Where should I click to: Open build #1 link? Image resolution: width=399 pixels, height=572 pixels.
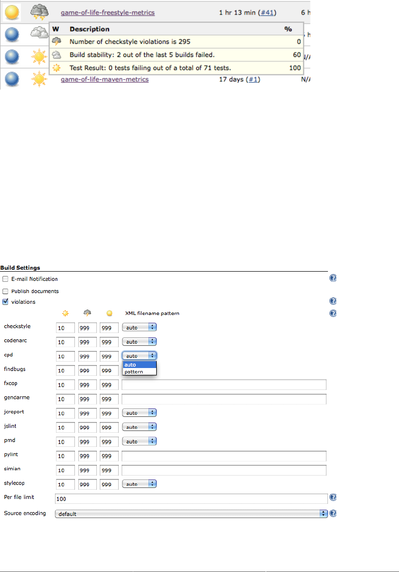coord(253,79)
